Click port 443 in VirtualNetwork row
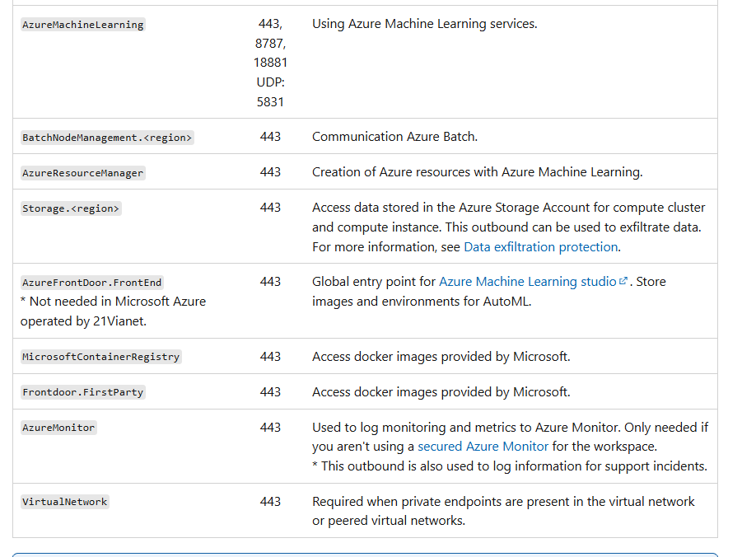756x557 pixels. 270,502
